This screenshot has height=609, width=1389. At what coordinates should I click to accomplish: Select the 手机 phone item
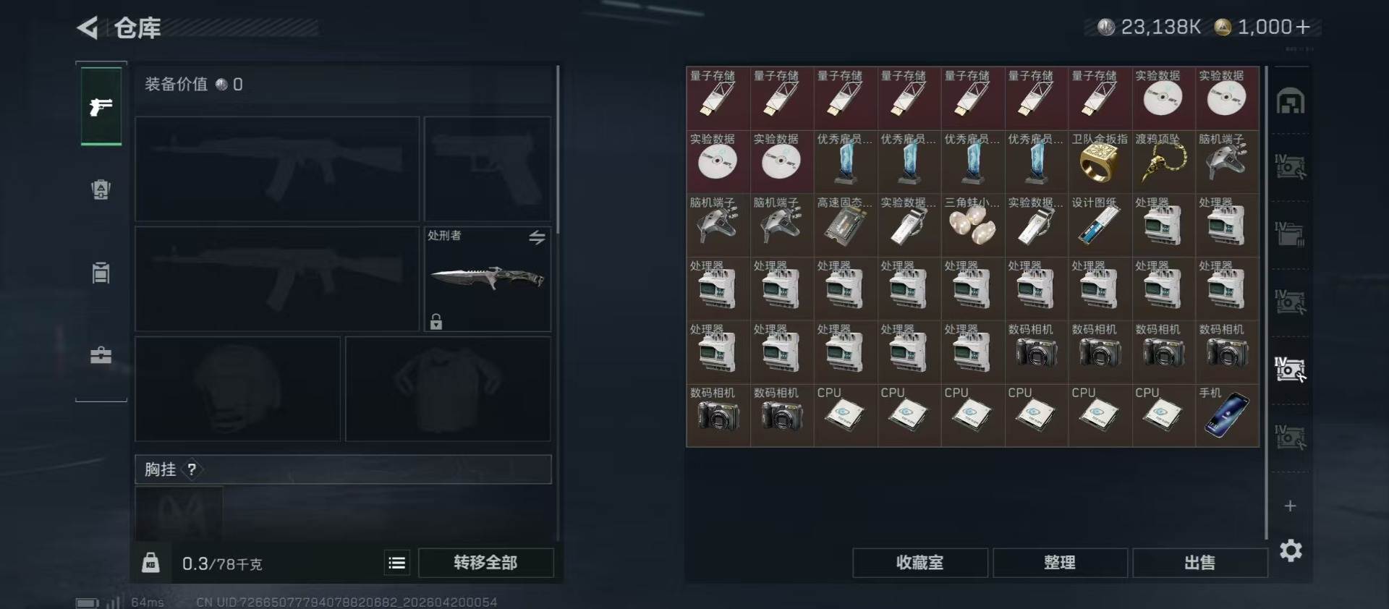(1227, 414)
